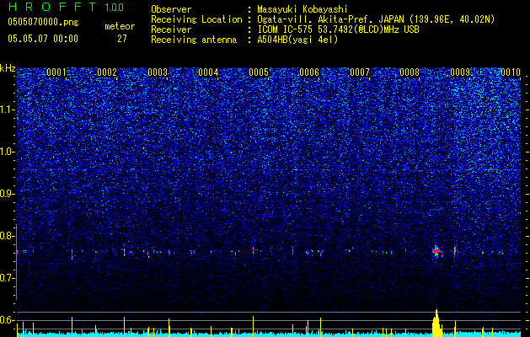Click time marker 0002
The width and height of the screenshot is (530, 337).
click(x=107, y=72)
